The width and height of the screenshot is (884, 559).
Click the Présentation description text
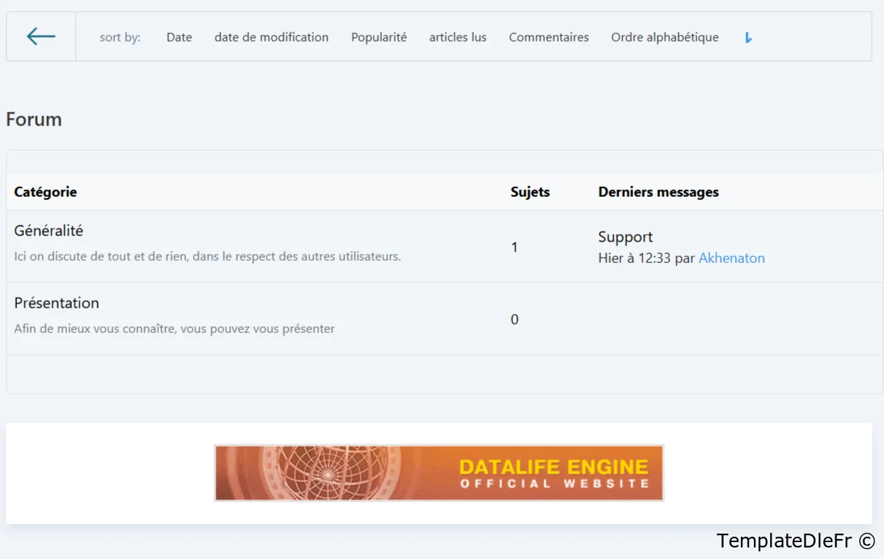[x=174, y=329]
